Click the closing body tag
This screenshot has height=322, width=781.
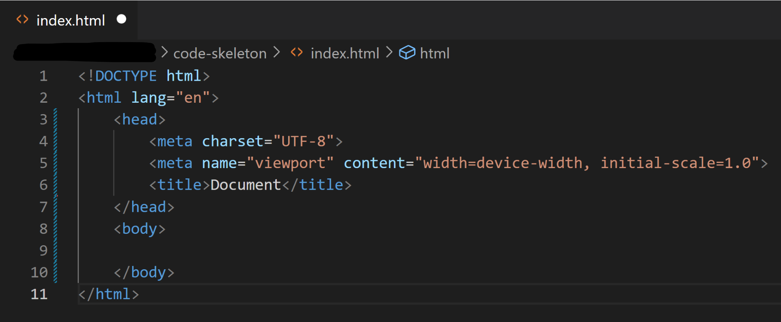coord(144,272)
